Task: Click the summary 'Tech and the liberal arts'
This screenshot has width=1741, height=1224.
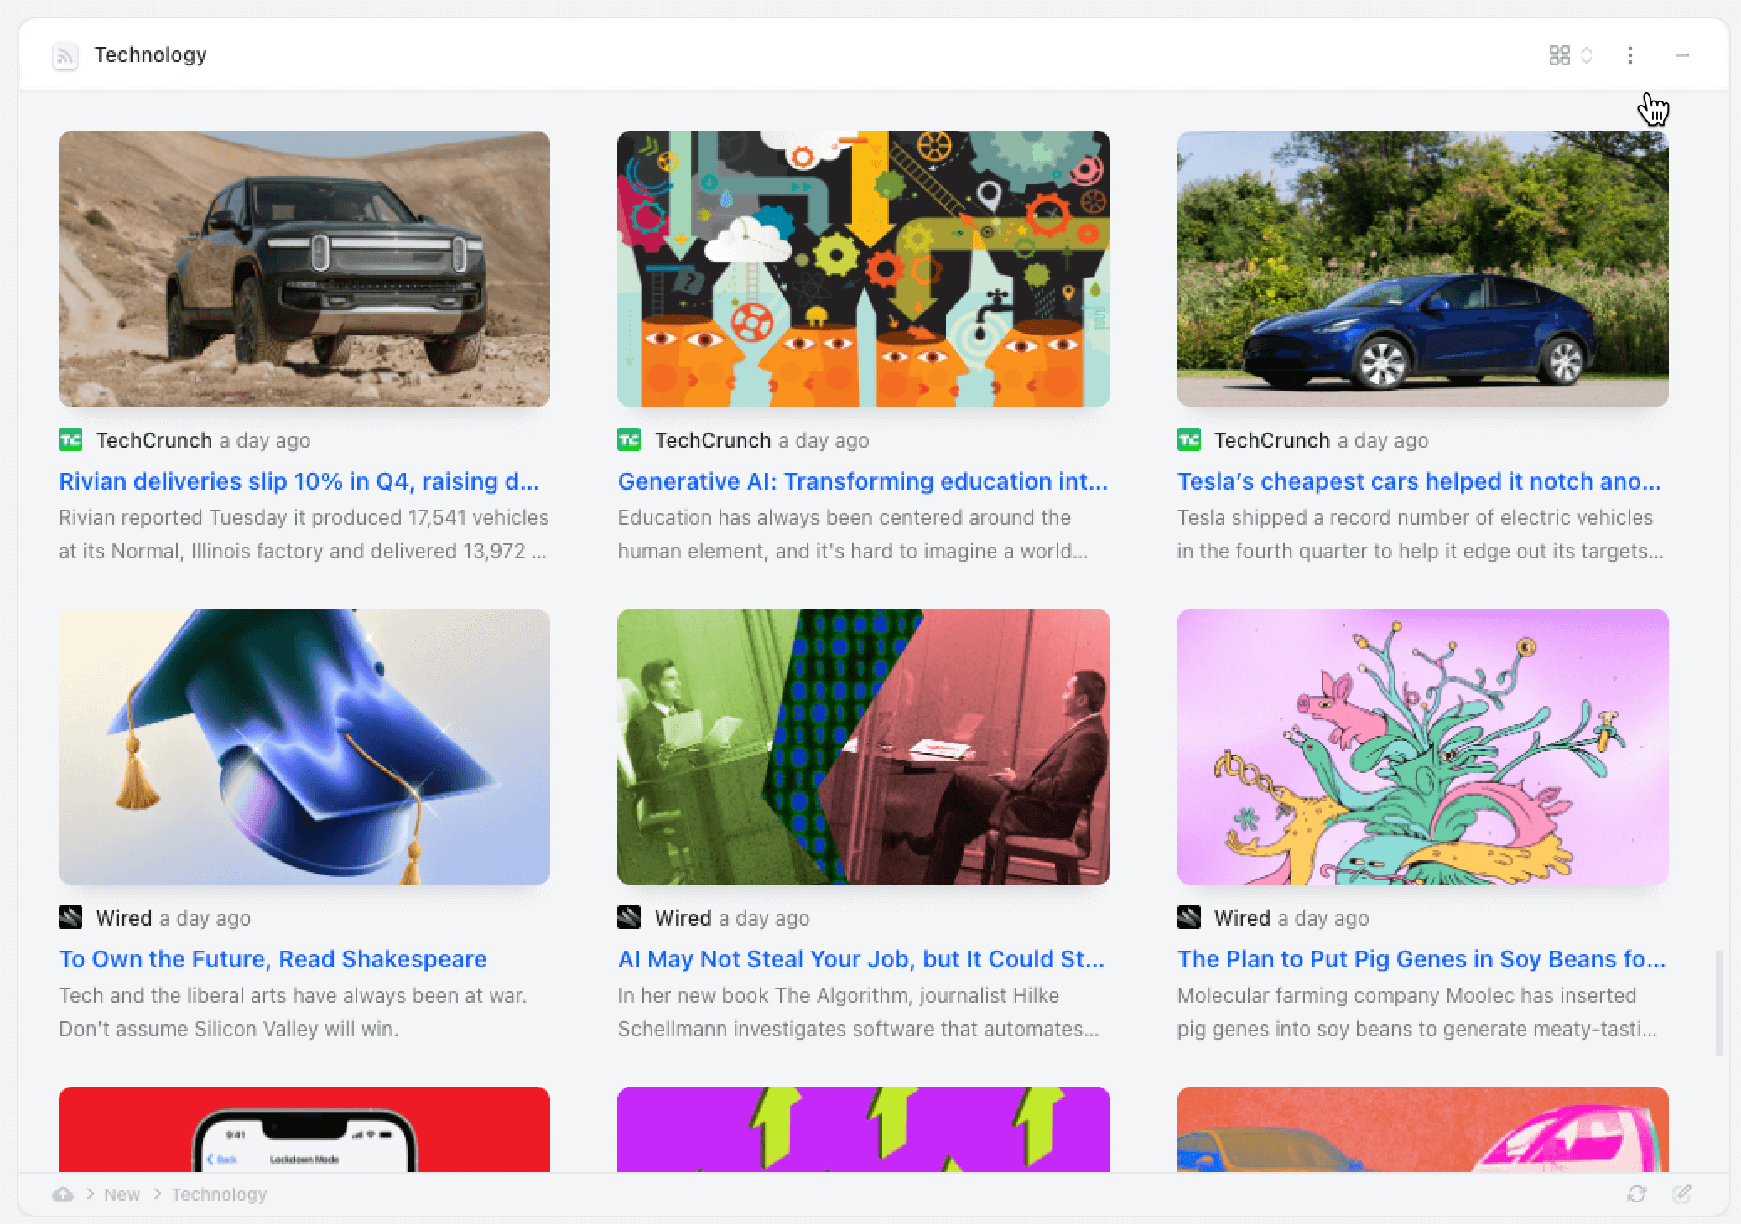Action: click(x=293, y=1012)
